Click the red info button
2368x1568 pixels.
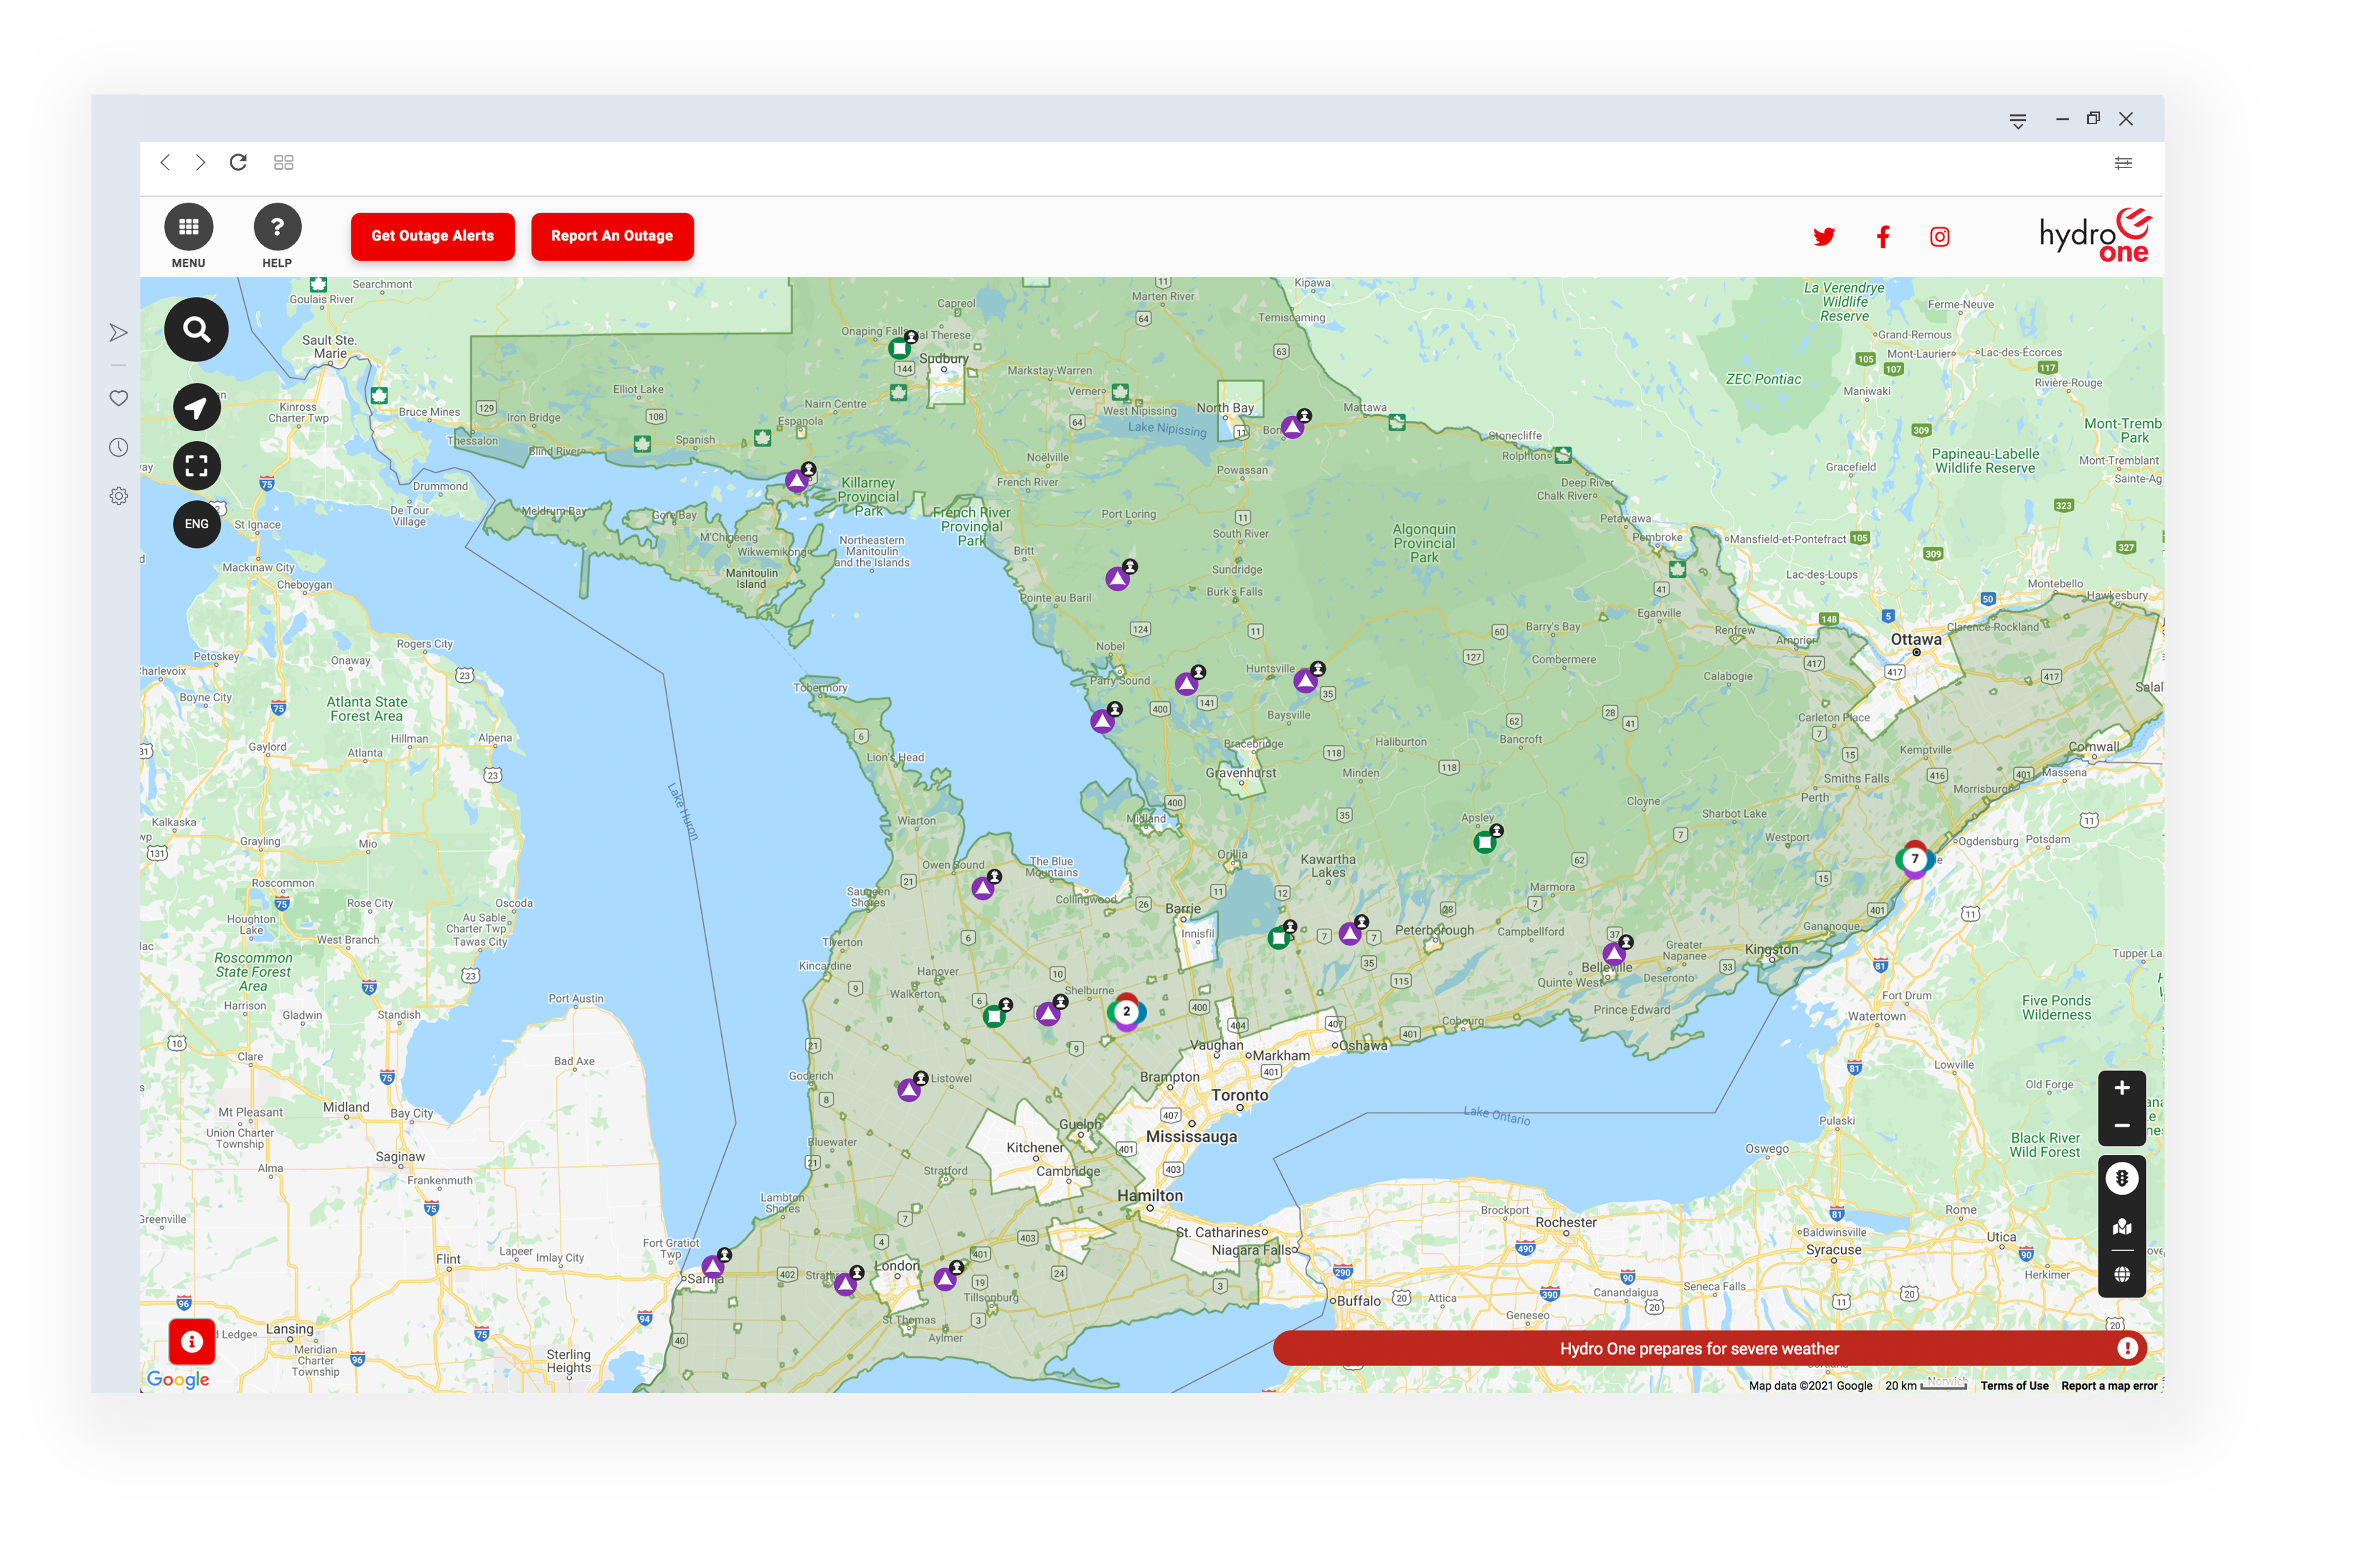(x=191, y=1341)
